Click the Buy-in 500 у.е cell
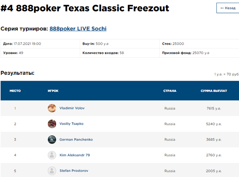The width and height of the screenshot is (239, 177). click(x=120, y=44)
